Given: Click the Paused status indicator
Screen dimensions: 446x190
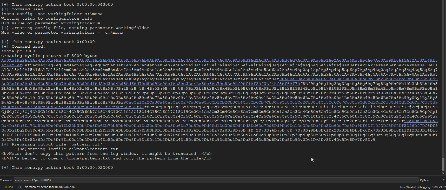Looking at the screenshot, I should click(x=8, y=187).
